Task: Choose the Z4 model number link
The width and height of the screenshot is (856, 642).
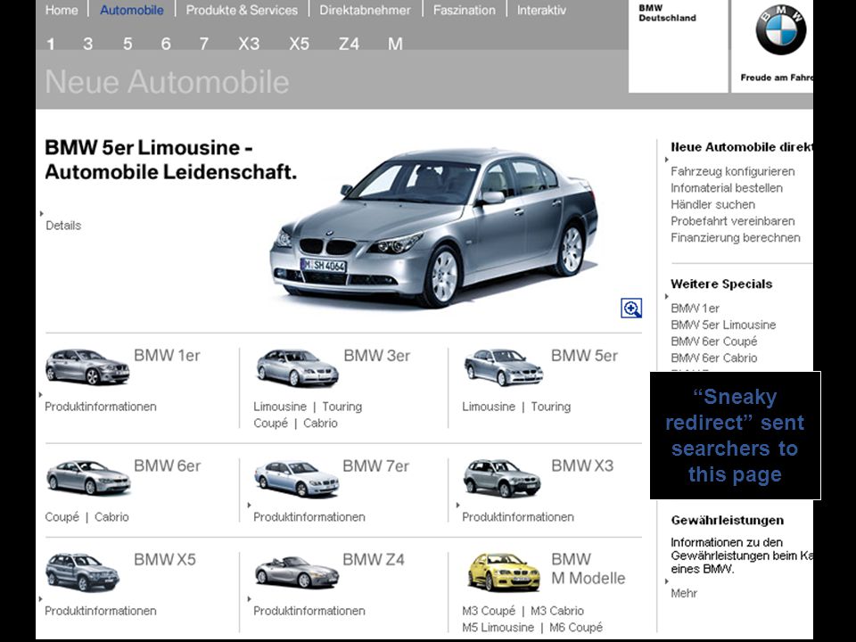Action: pyautogui.click(x=349, y=44)
